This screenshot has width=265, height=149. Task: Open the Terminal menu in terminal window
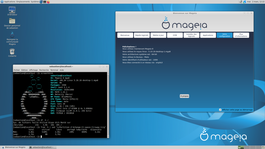click(x=54, y=70)
